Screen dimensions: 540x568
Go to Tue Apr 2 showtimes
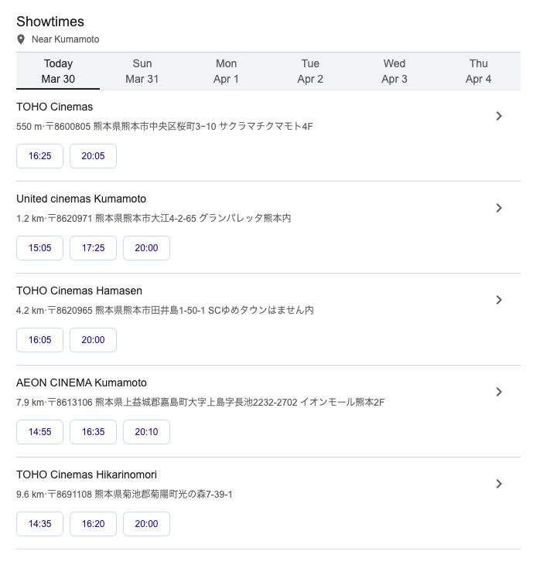point(310,71)
